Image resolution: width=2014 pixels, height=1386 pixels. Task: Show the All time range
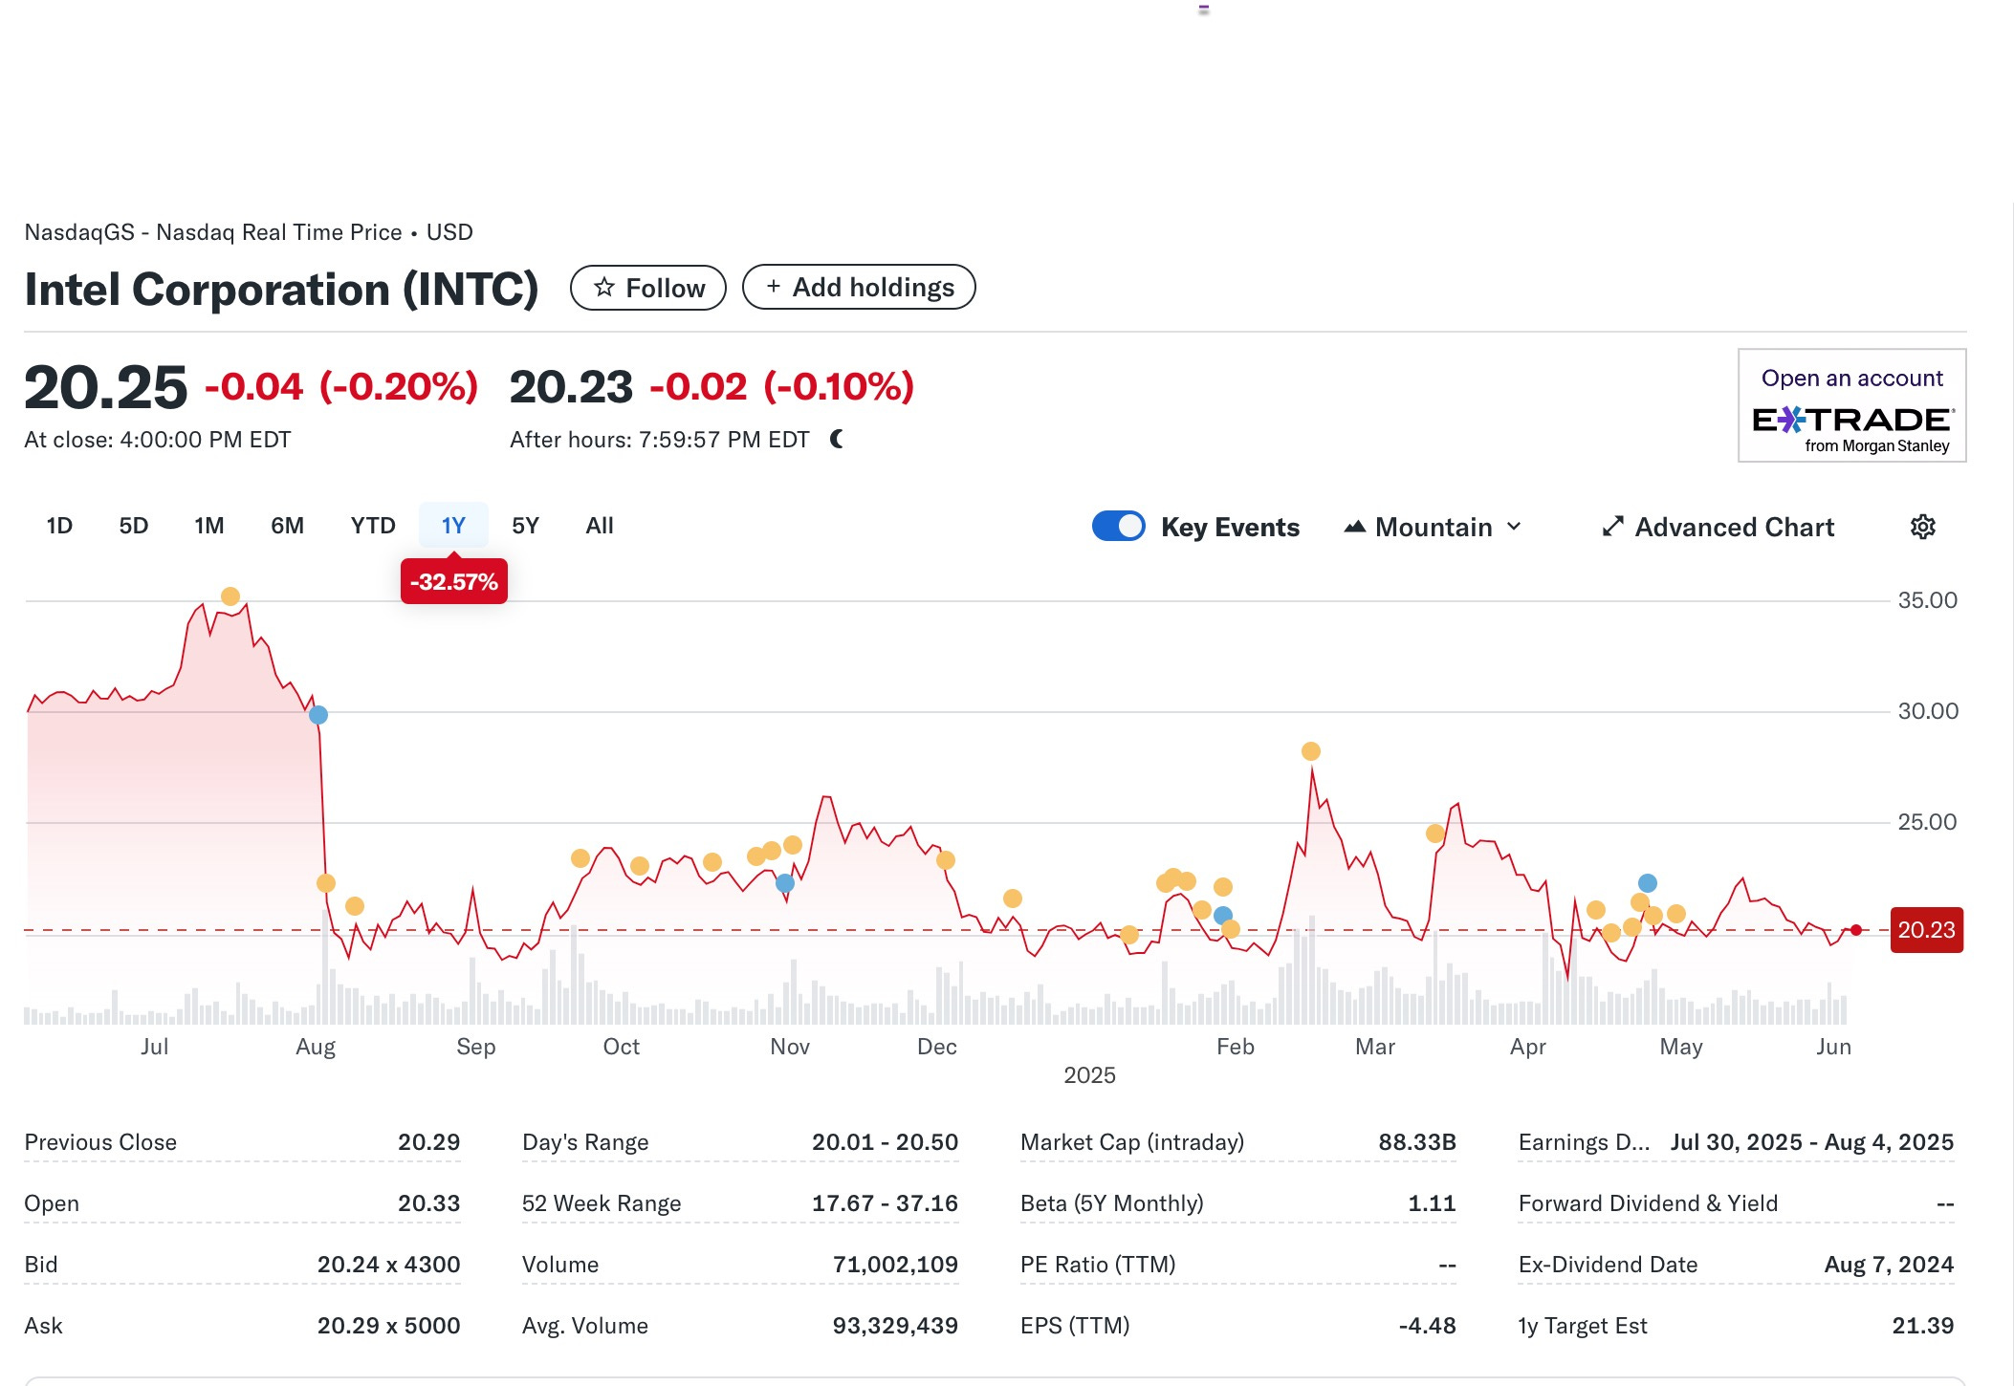tap(600, 526)
